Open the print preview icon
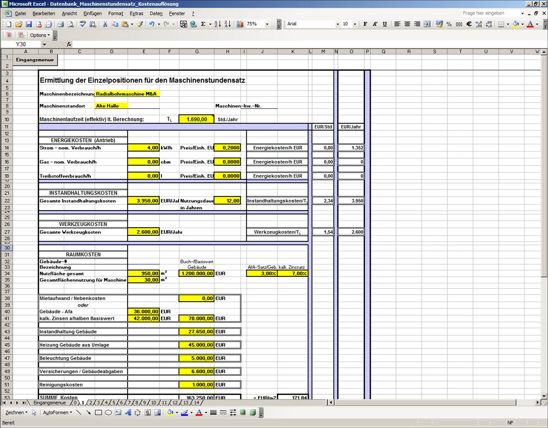 [x=70, y=24]
